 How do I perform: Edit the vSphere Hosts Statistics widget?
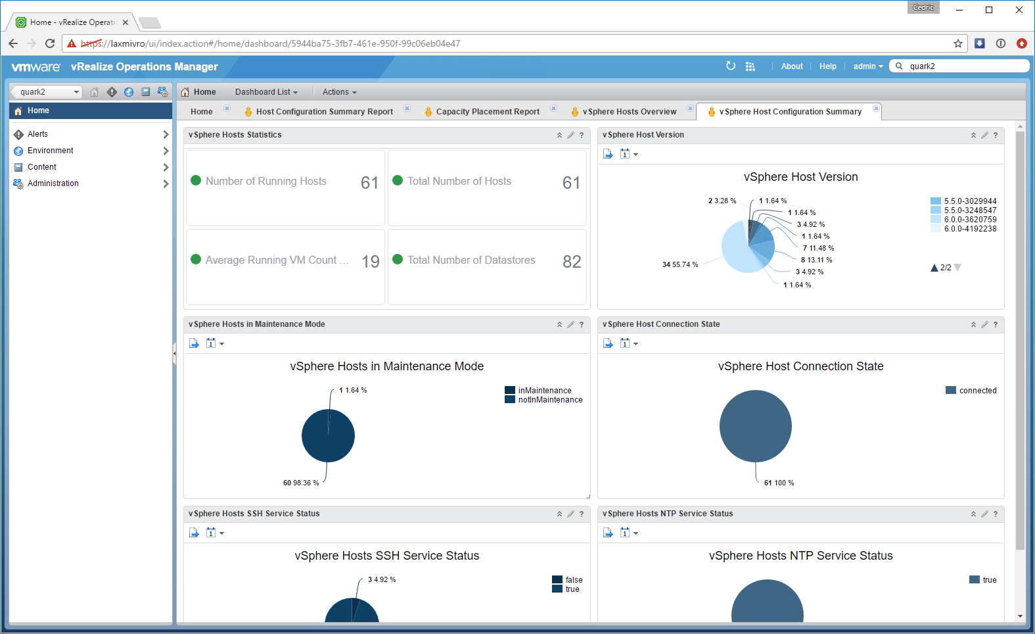pyautogui.click(x=570, y=135)
